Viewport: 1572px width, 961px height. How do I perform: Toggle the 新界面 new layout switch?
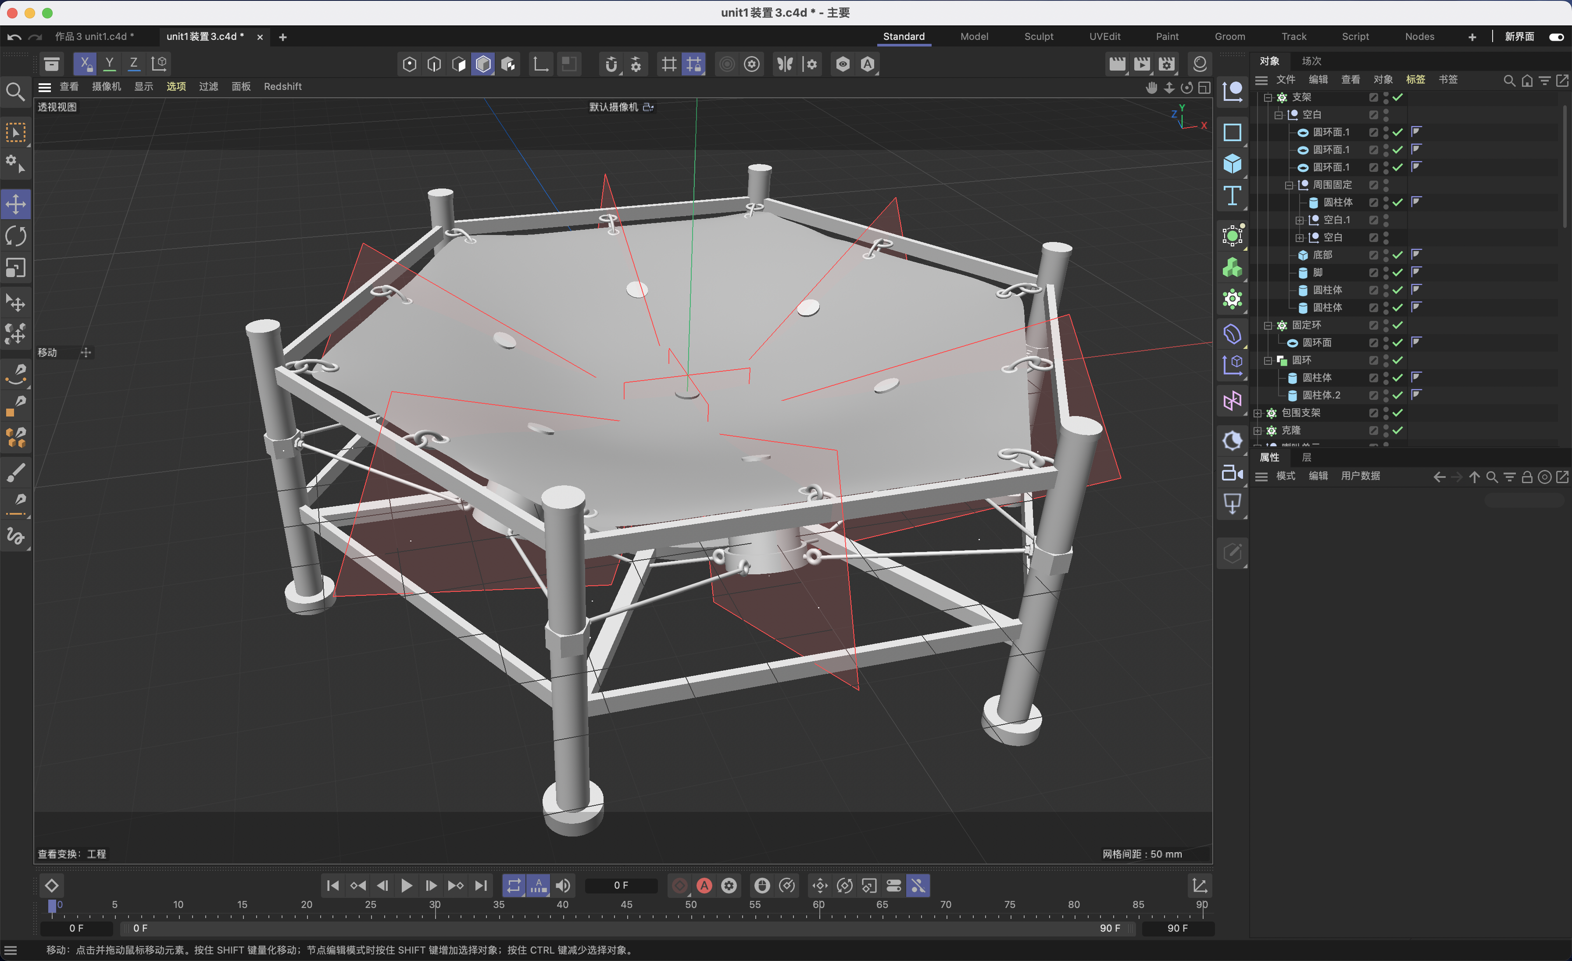1556,37
